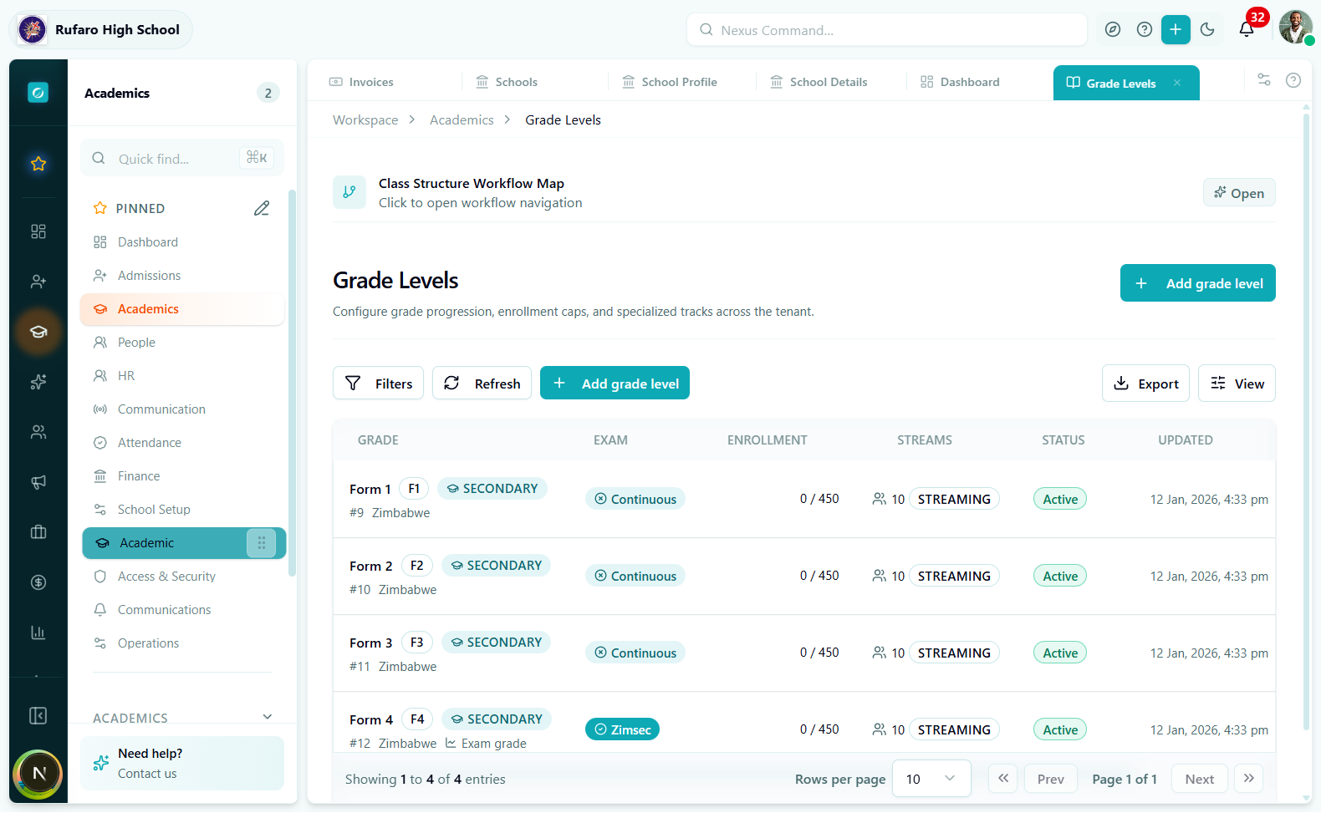
Task: Open People in sidebar
Action: tap(182, 343)
